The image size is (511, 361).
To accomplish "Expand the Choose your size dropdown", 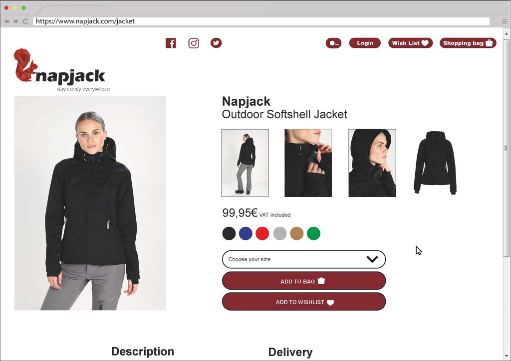I will tap(304, 259).
